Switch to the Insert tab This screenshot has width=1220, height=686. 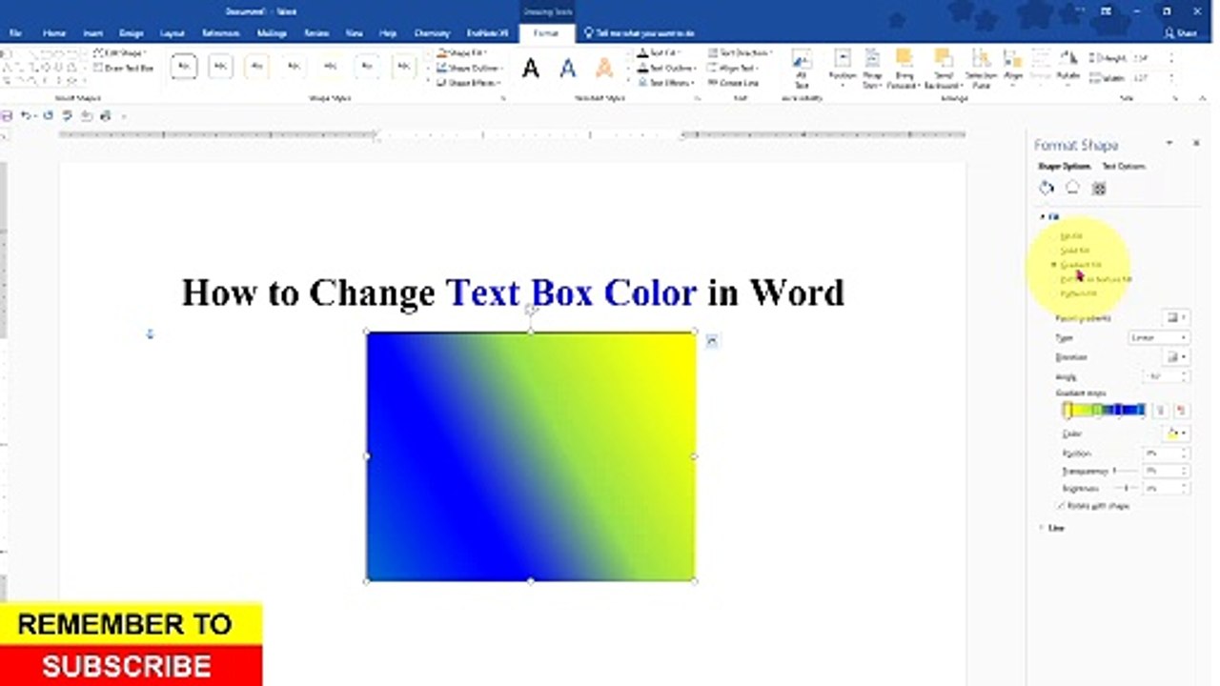click(92, 32)
